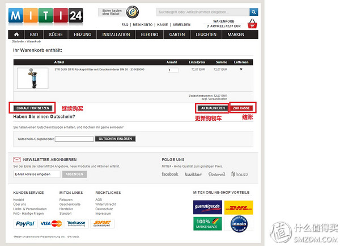The image size is (340, 246).
Task: Click the newsletter envelope icon
Action: (17, 160)
